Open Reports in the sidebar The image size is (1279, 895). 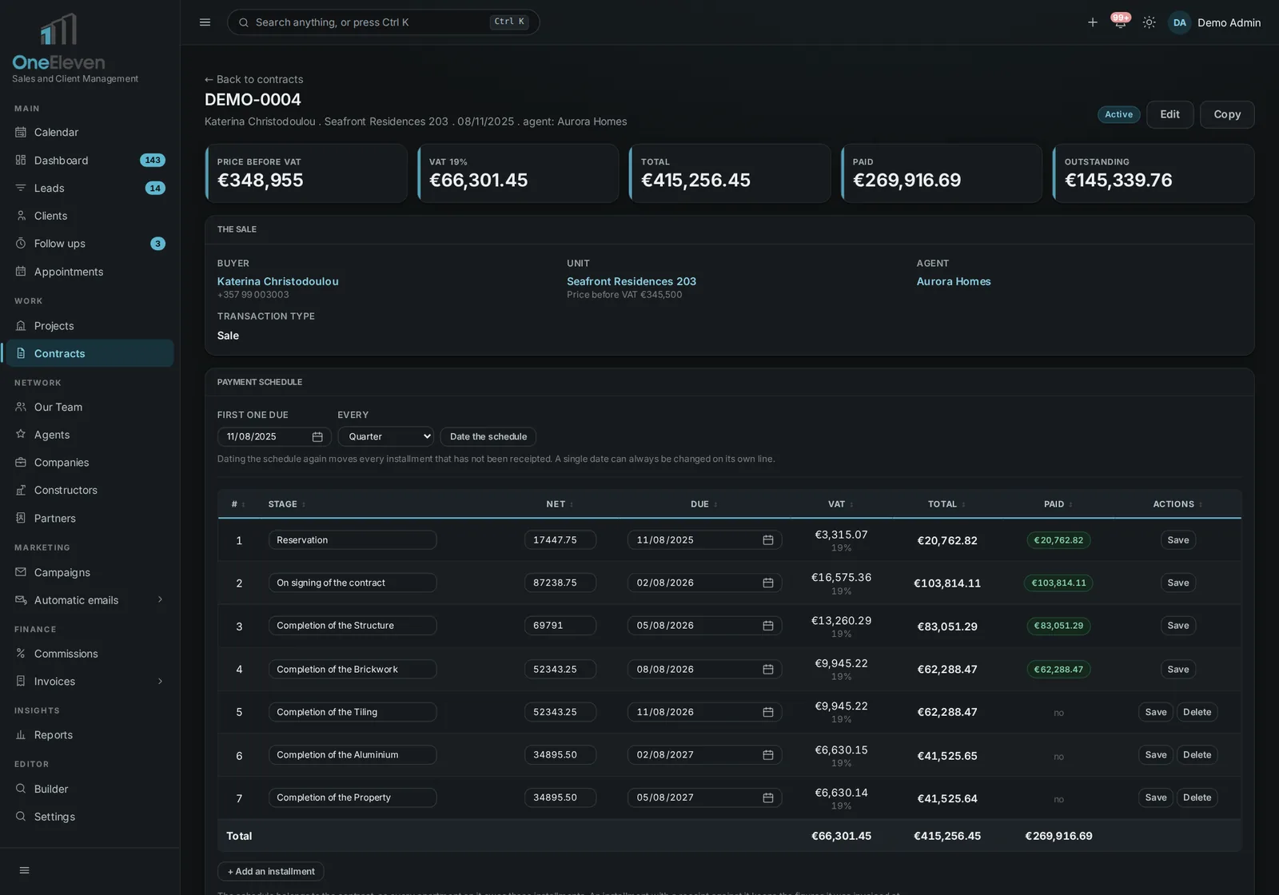[90, 735]
